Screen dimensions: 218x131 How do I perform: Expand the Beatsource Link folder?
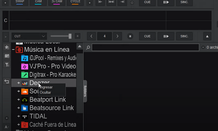(x=18, y=108)
